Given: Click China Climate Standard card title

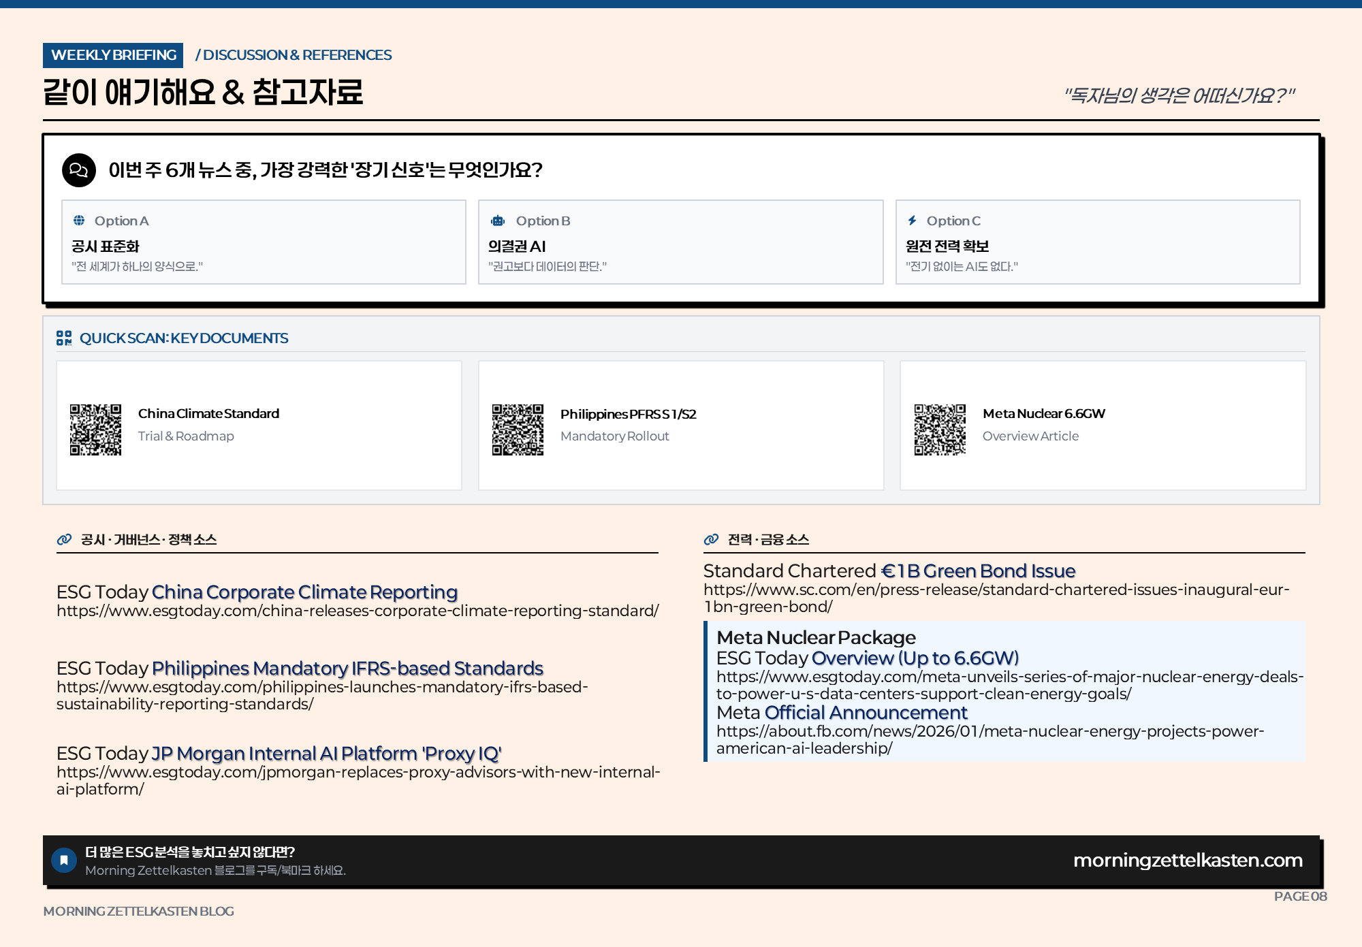Looking at the screenshot, I should point(208,413).
